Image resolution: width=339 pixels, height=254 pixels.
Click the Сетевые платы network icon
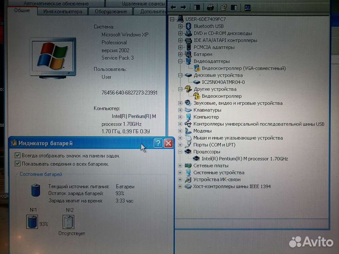click(x=188, y=166)
